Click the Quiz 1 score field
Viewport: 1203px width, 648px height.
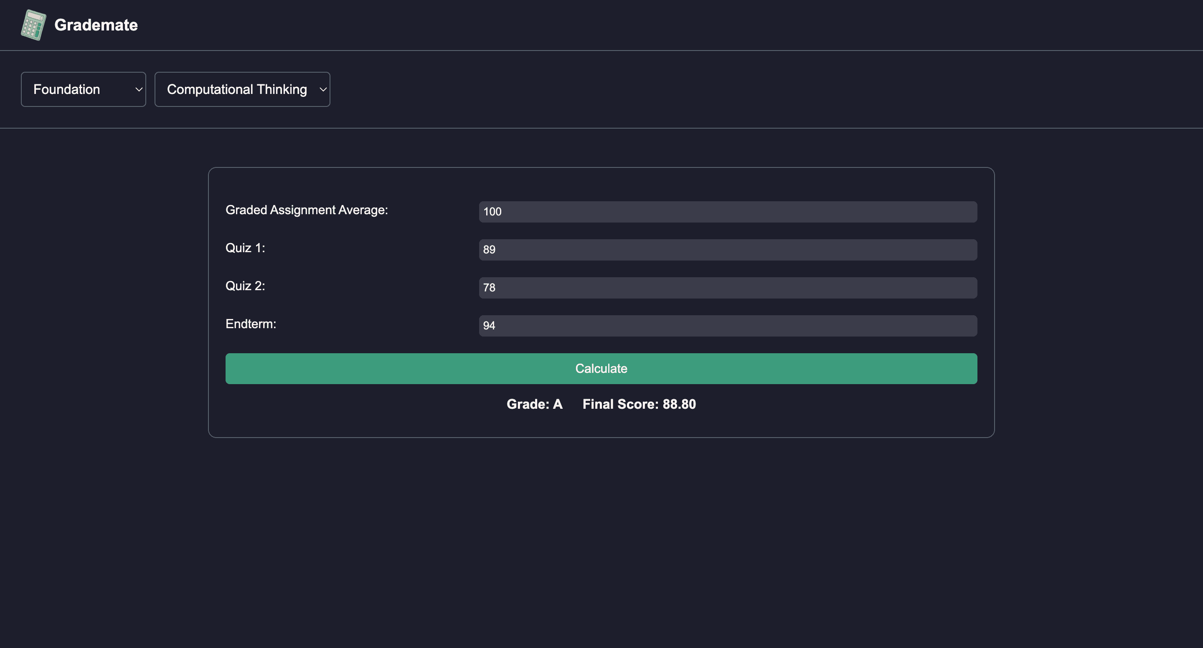point(728,250)
